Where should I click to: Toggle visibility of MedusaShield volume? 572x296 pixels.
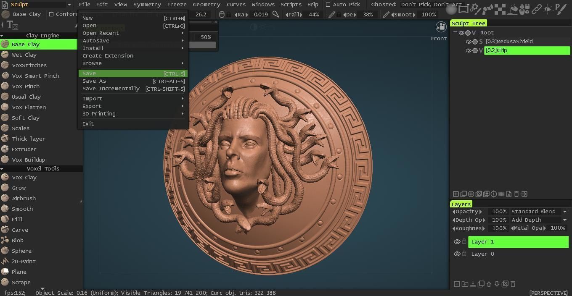[x=469, y=42]
